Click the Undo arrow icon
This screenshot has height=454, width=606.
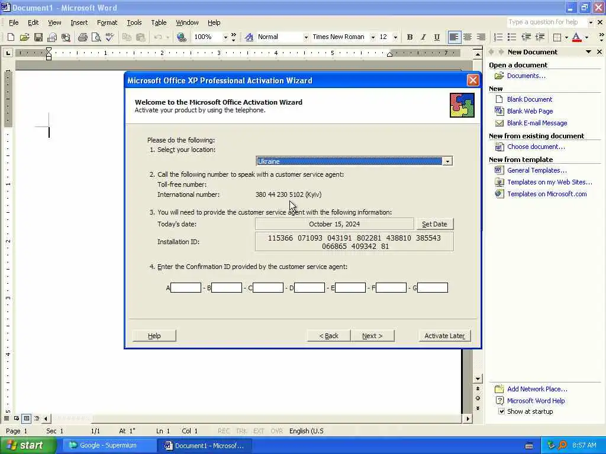[157, 37]
